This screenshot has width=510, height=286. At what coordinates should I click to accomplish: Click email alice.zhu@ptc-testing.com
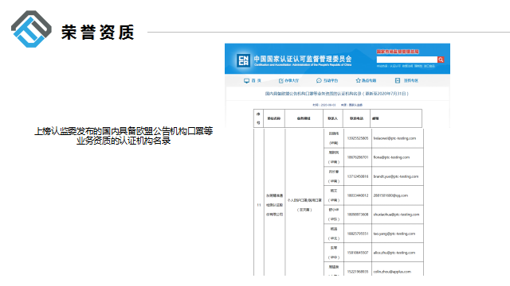(x=394, y=253)
